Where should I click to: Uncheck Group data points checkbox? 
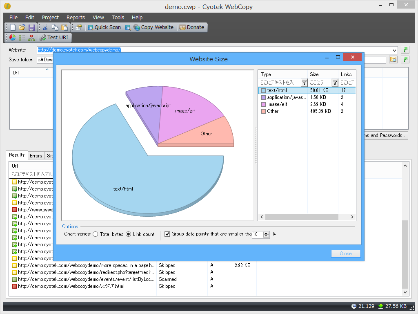click(x=167, y=234)
